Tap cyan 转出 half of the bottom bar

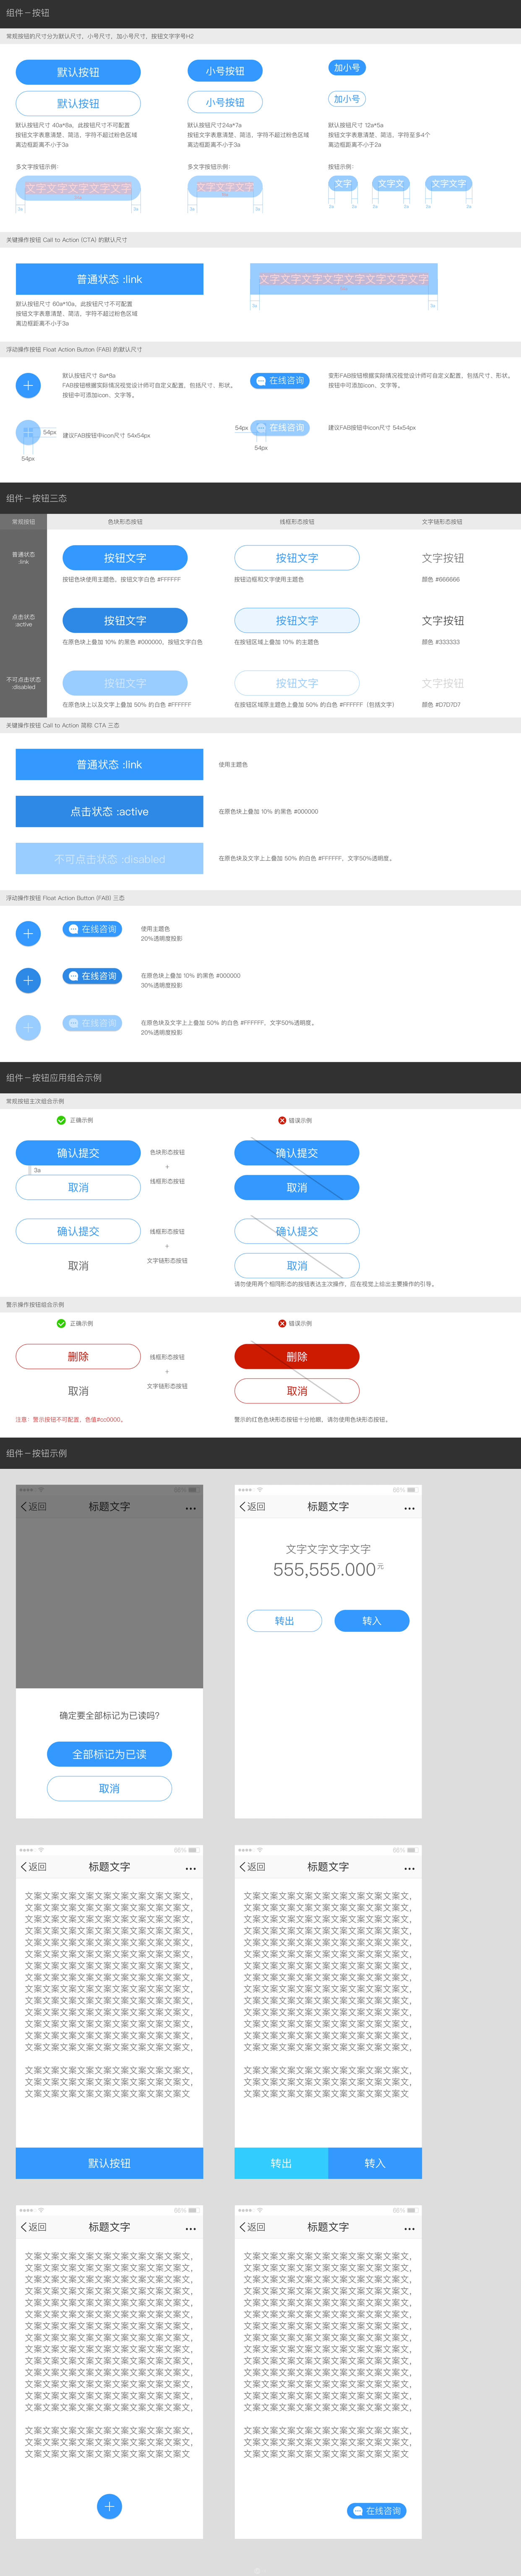[281, 2163]
